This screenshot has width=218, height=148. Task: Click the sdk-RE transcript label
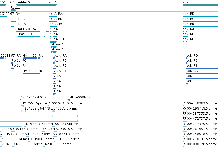tap(189, 34)
